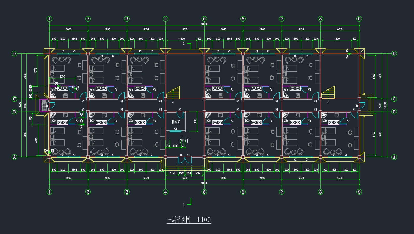Screen dimensions: 414x234
Task: Select the 48000 overall dimension at the top
Action: 204,24
